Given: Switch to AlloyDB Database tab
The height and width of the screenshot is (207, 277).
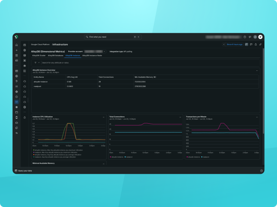Looking at the screenshot, I should click(55, 56).
